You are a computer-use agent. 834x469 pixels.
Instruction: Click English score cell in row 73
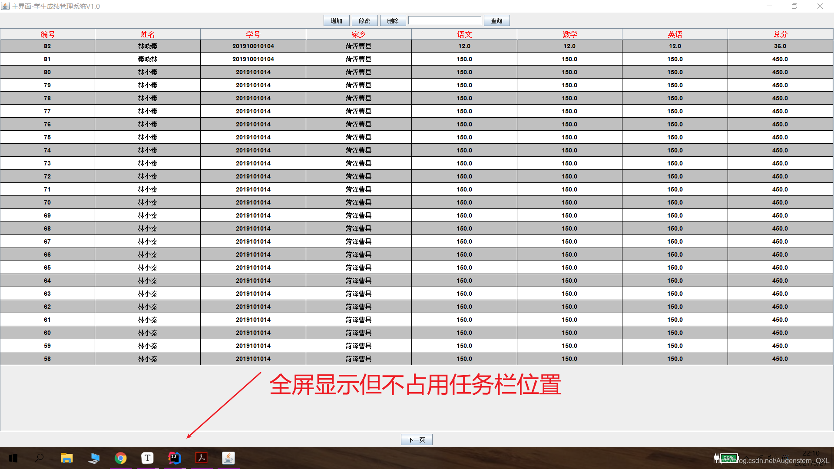pos(675,163)
